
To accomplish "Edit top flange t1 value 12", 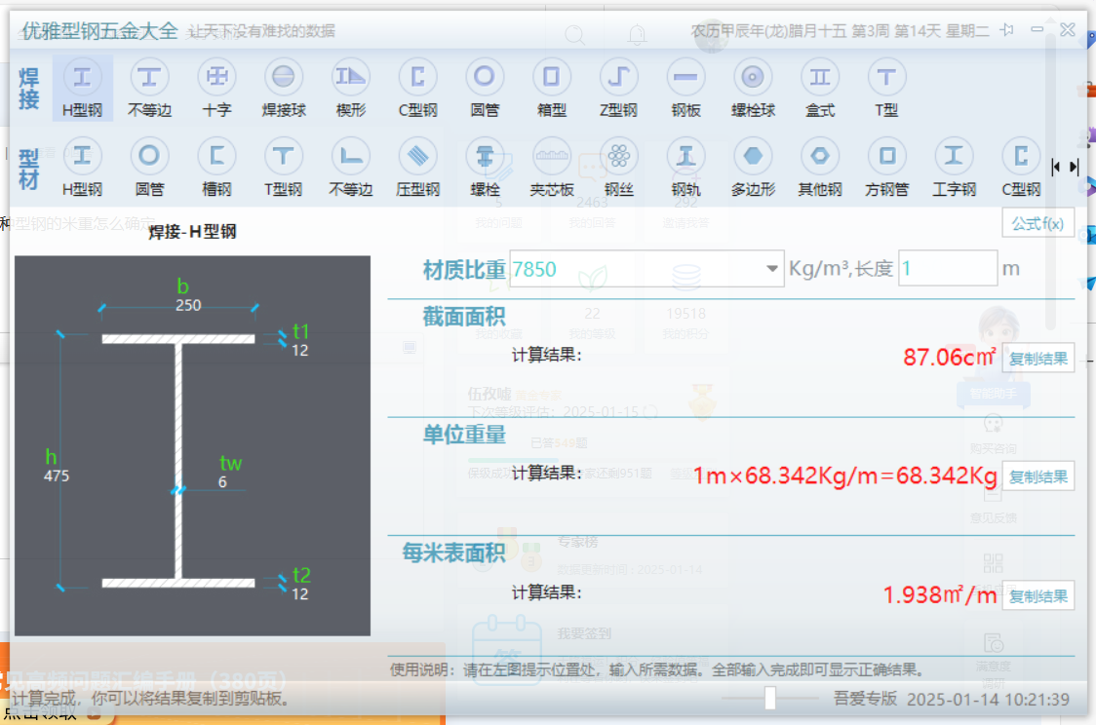I will tap(300, 351).
